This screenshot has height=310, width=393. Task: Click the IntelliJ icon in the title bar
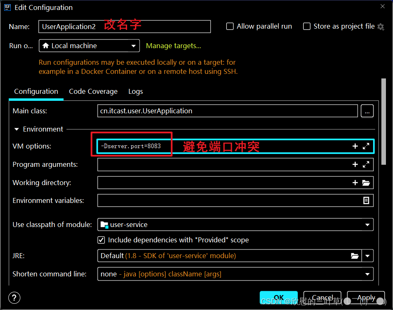[x=7, y=7]
